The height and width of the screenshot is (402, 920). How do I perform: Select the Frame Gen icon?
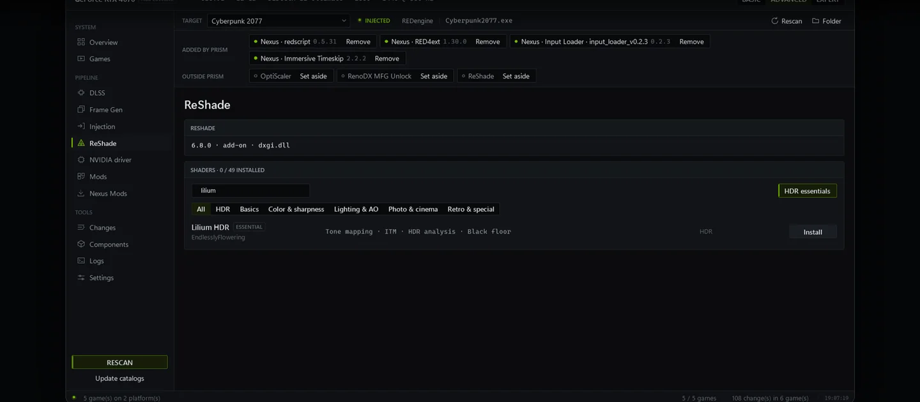(x=81, y=110)
